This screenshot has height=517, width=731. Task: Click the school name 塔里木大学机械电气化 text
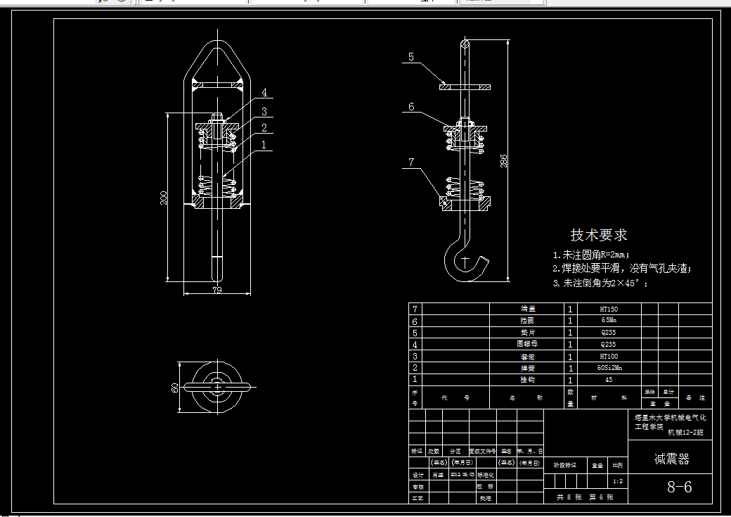coord(670,418)
